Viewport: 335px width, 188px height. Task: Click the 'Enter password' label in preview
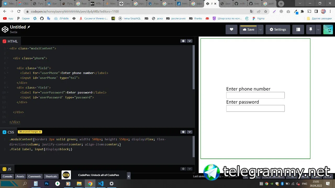[x=243, y=102]
